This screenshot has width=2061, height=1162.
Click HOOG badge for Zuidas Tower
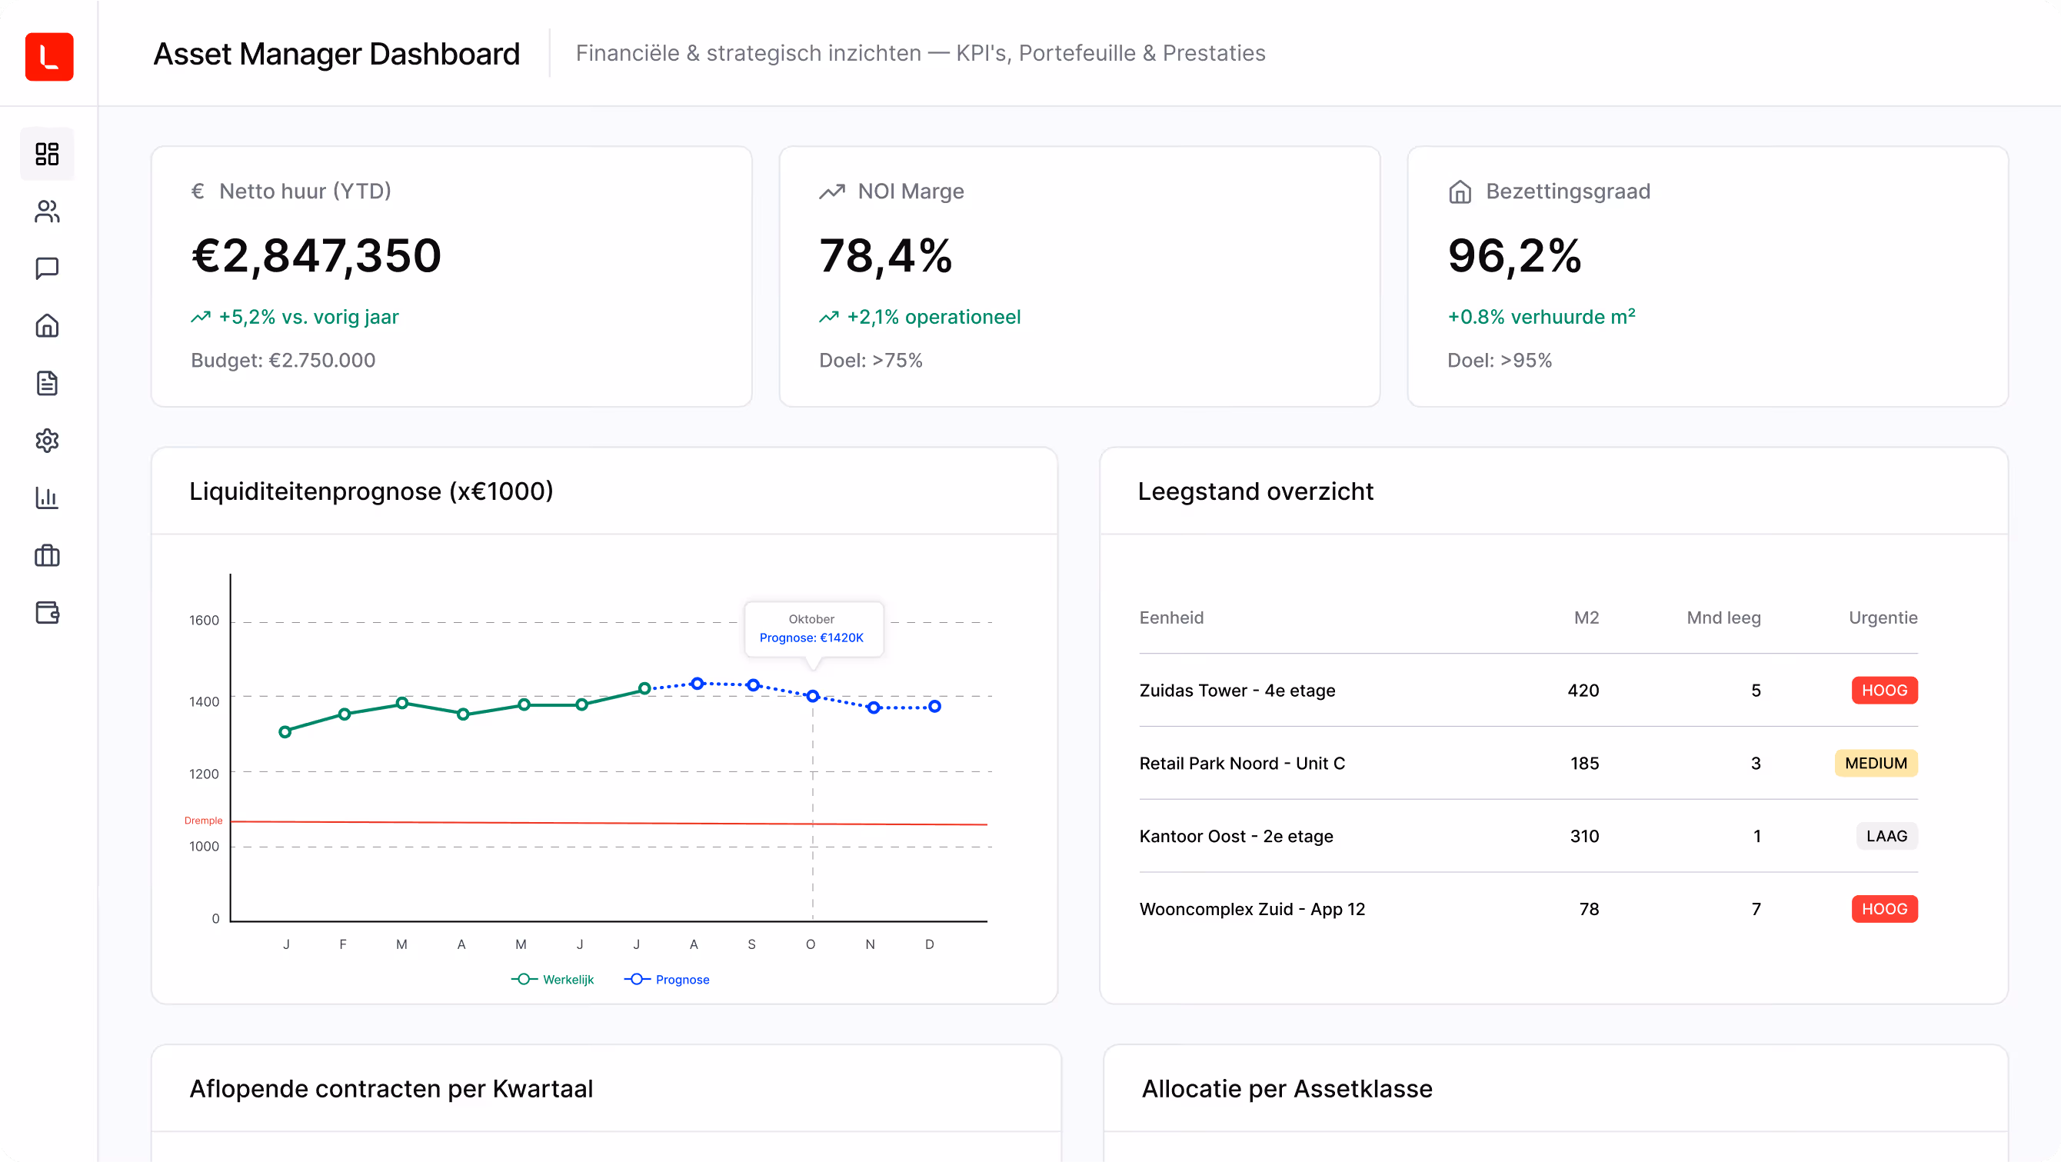(1884, 691)
